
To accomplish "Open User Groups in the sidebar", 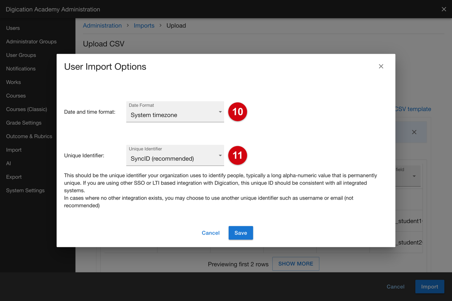I will pyautogui.click(x=21, y=55).
